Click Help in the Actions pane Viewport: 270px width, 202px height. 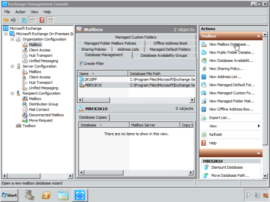click(213, 143)
